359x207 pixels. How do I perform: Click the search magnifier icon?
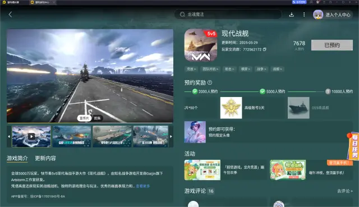[182, 15]
